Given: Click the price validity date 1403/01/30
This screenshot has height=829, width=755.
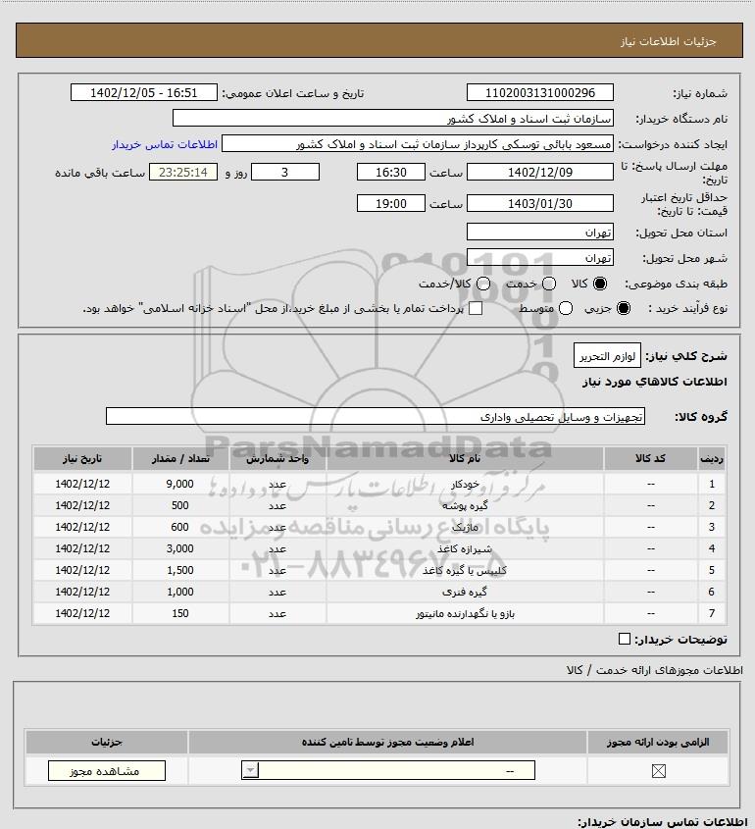Looking at the screenshot, I should pyautogui.click(x=540, y=203).
